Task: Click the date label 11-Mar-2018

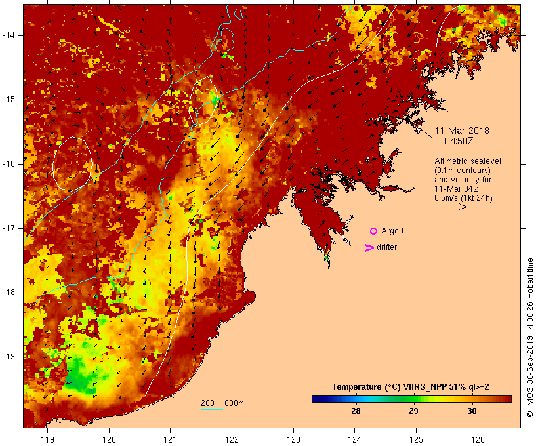Action: [462, 131]
